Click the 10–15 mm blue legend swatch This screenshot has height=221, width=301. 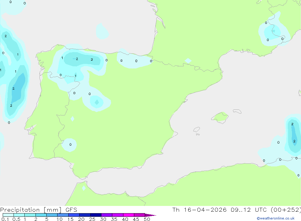pyautogui.click(x=63, y=215)
